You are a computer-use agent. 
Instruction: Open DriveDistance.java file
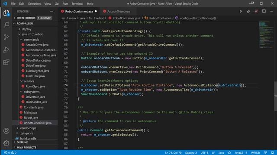(x=38, y=60)
